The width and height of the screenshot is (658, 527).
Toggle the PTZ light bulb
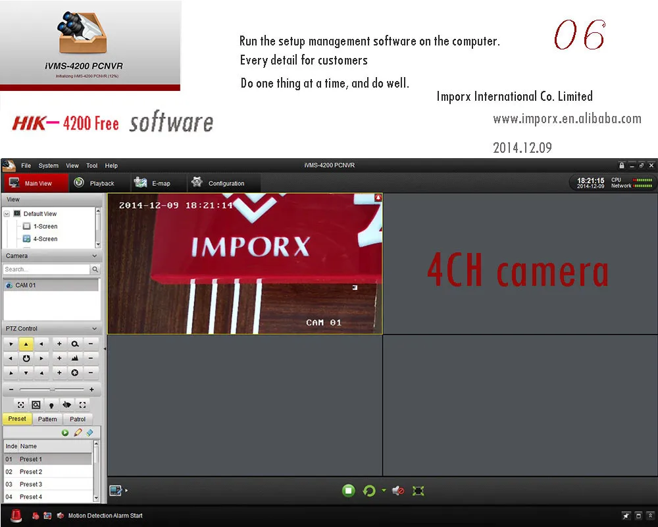pyautogui.click(x=51, y=404)
